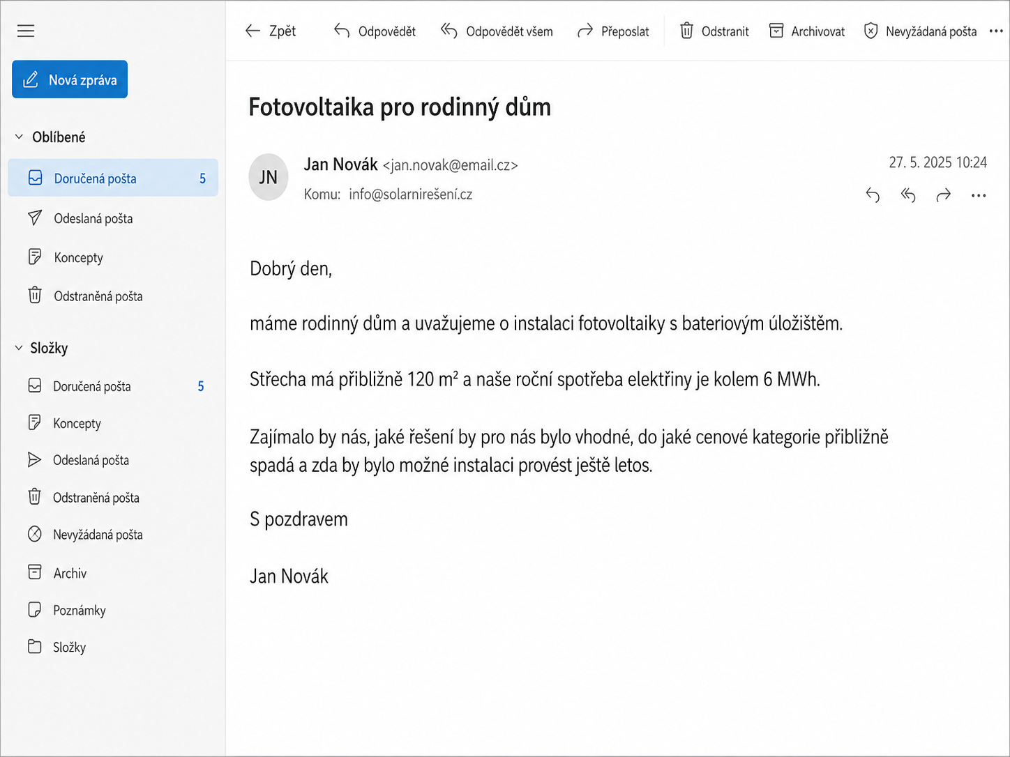
Task: Open the Nevyžádaná pošta junk folder icon
Action: (x=35, y=535)
